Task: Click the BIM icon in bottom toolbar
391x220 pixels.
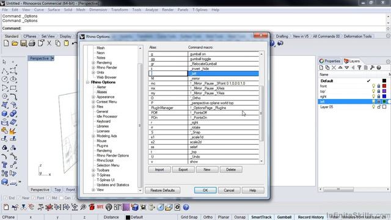Action: pyautogui.click(x=117, y=207)
